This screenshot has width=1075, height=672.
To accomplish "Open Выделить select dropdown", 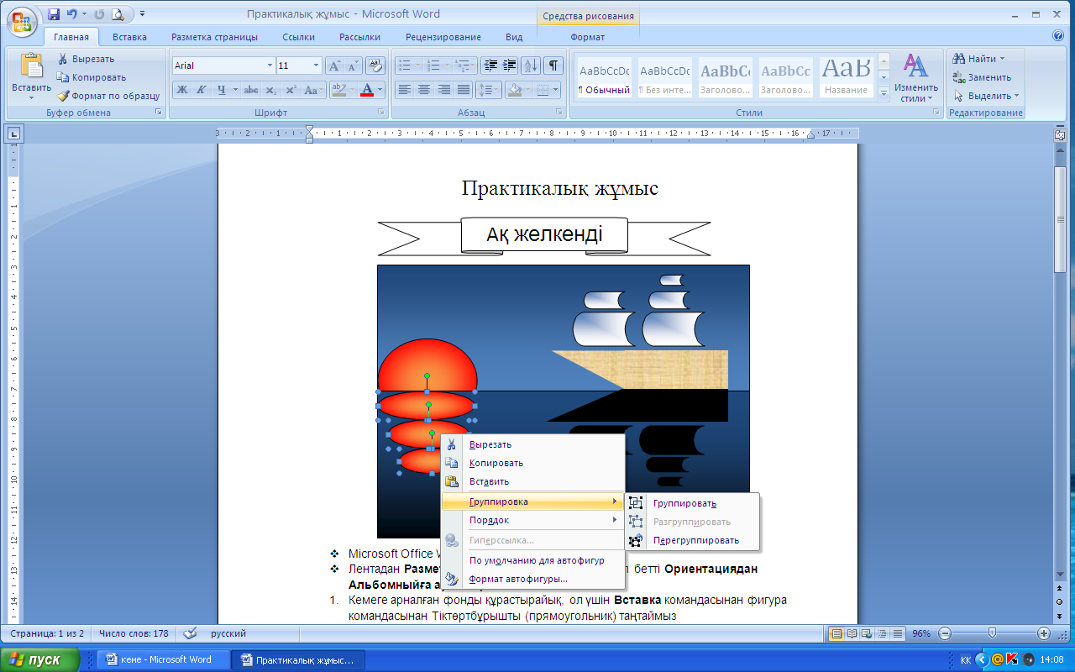I will click(987, 96).
